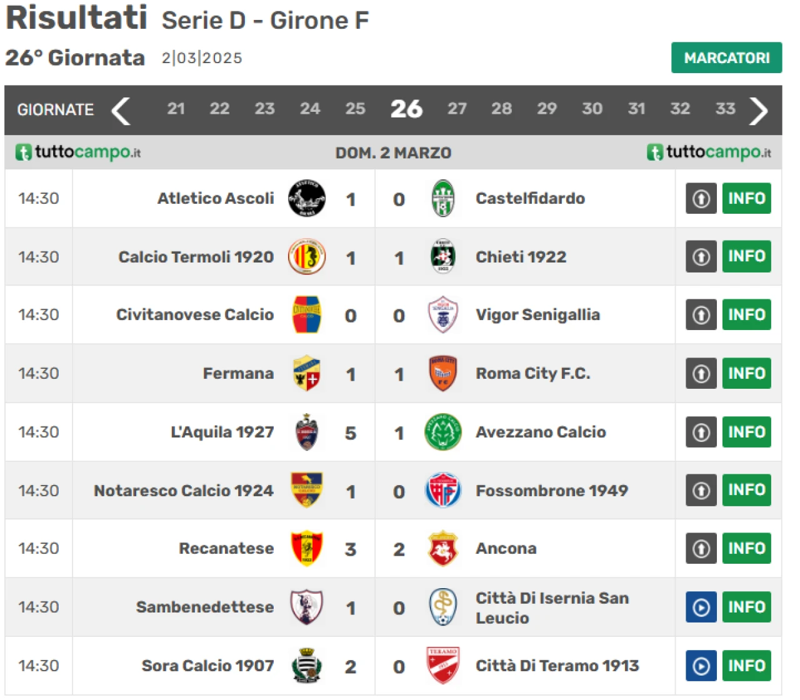Image resolution: width=800 pixels, height=700 pixels.
Task: Open INFO for Notaresco vs Fossombrone match
Action: (746, 490)
